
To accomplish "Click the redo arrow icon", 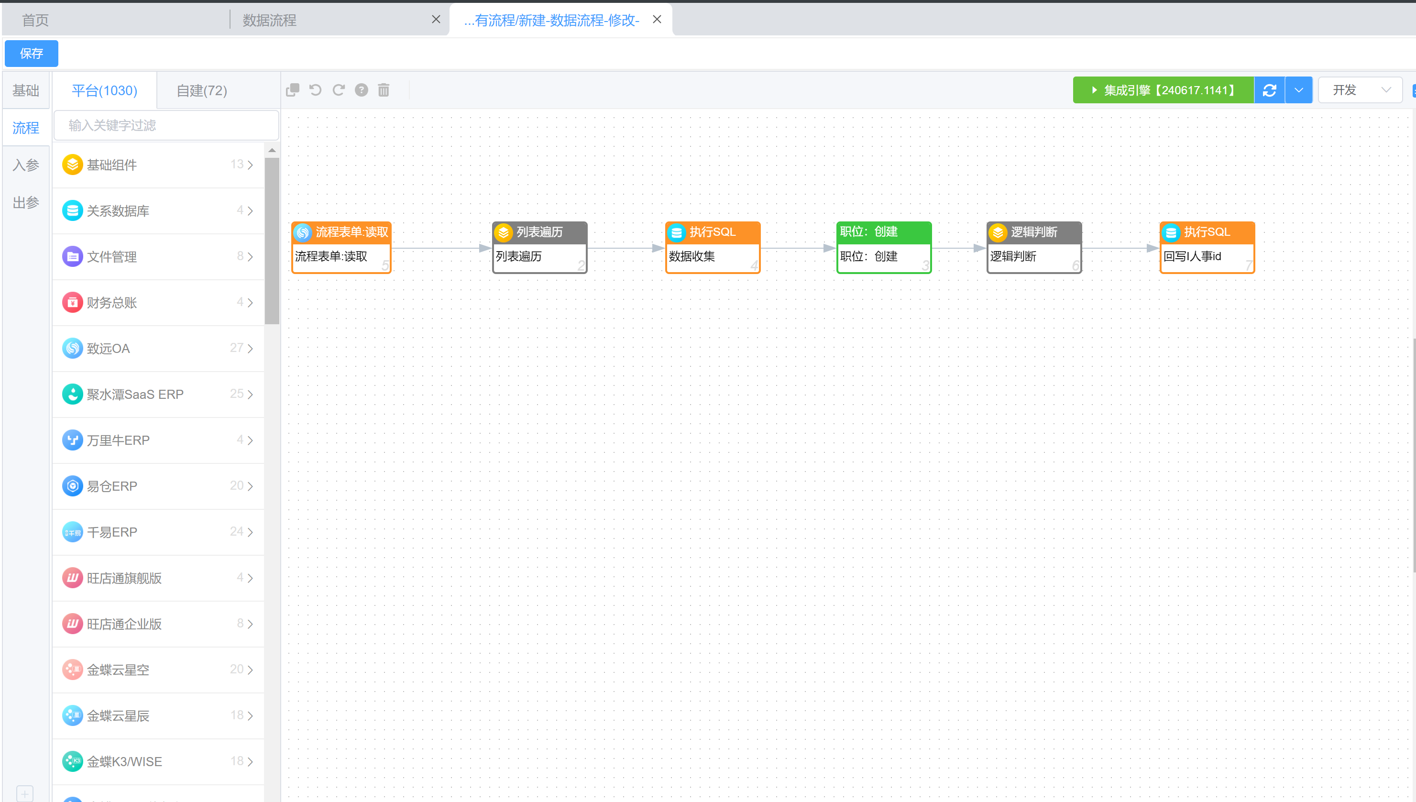I will 338,90.
